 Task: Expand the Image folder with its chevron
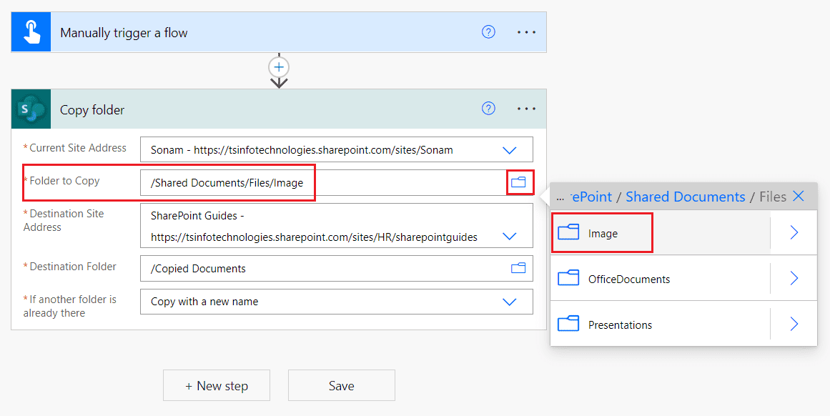tap(794, 232)
